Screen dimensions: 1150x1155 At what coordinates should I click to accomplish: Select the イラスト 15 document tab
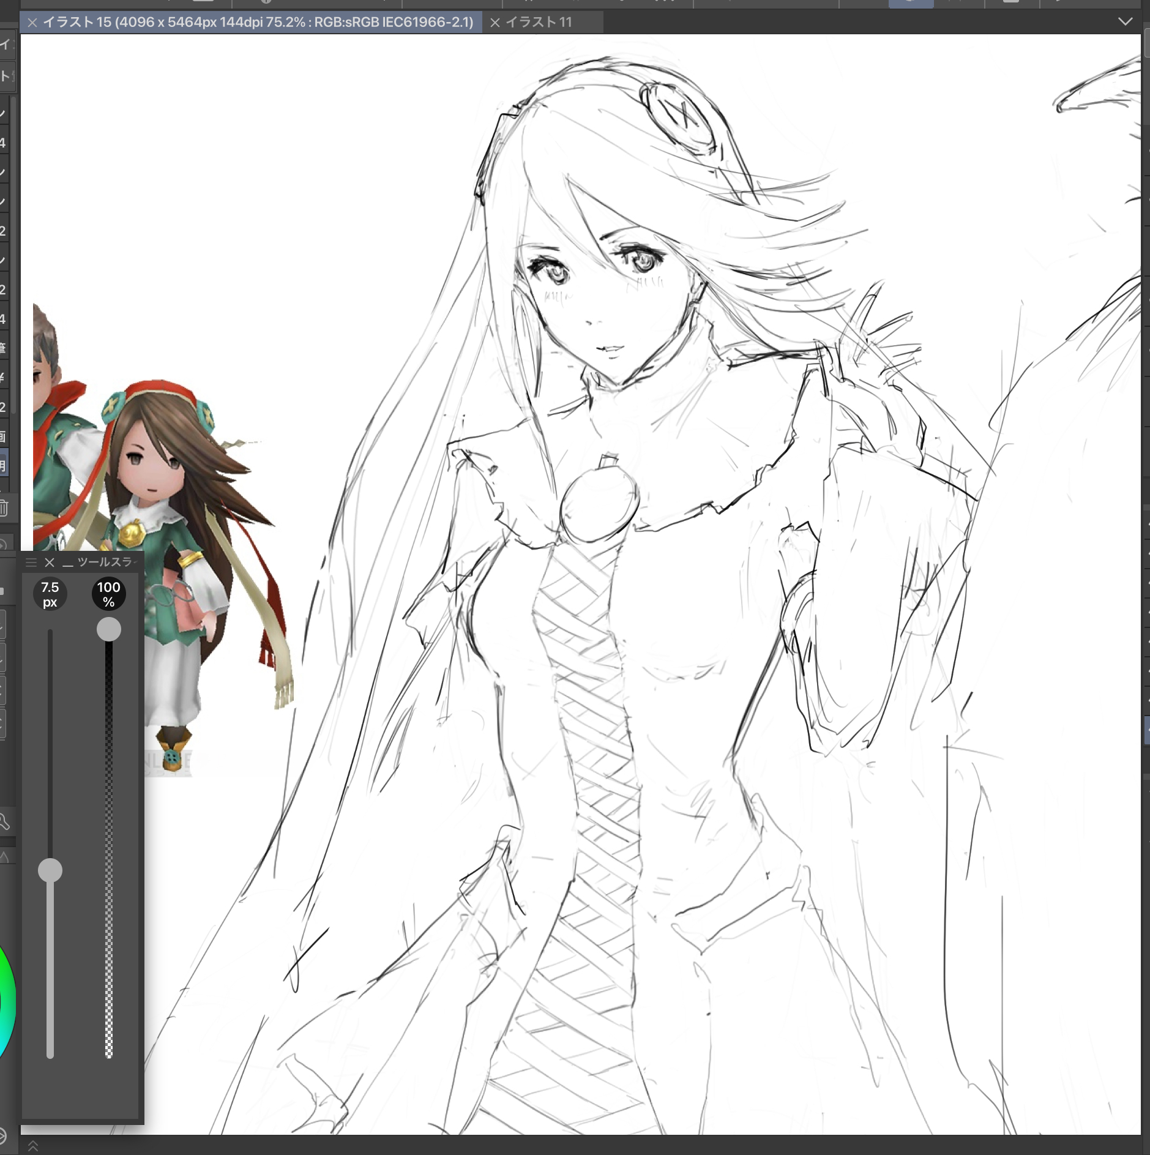[x=257, y=23]
